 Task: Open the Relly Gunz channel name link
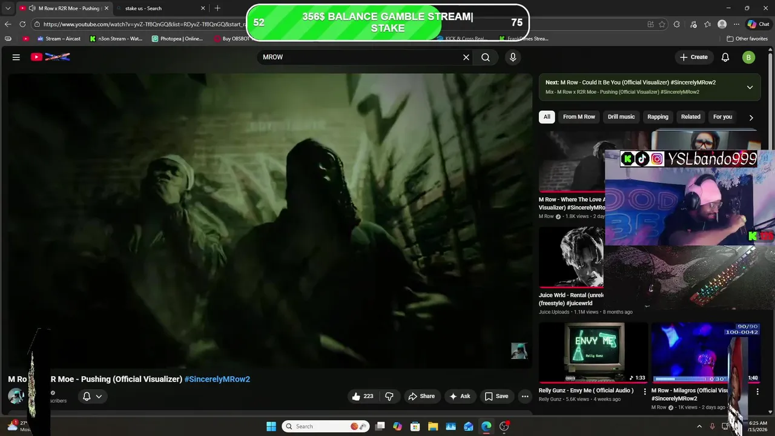550,400
